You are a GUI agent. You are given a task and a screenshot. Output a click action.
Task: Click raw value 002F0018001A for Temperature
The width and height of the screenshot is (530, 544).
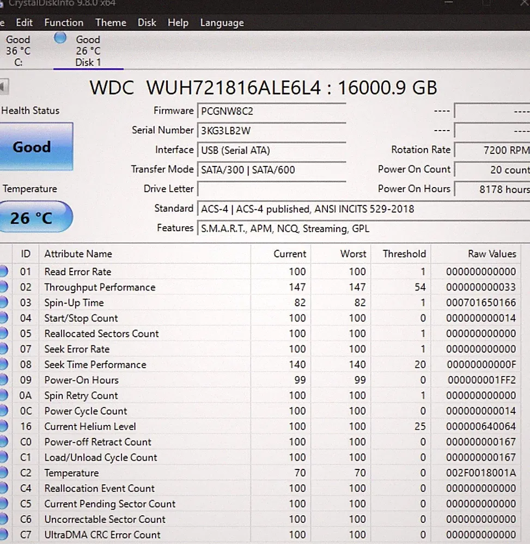(481, 473)
